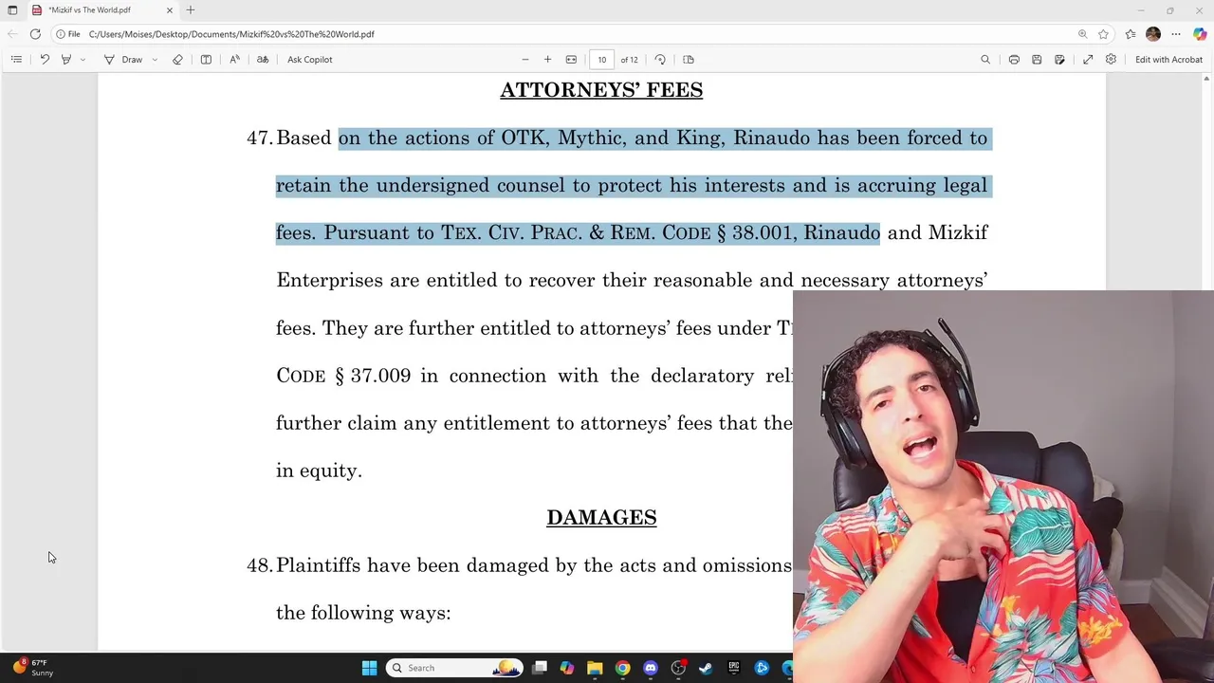Image resolution: width=1214 pixels, height=683 pixels.
Task: Click the Ask Copilot button
Action: [x=309, y=59]
